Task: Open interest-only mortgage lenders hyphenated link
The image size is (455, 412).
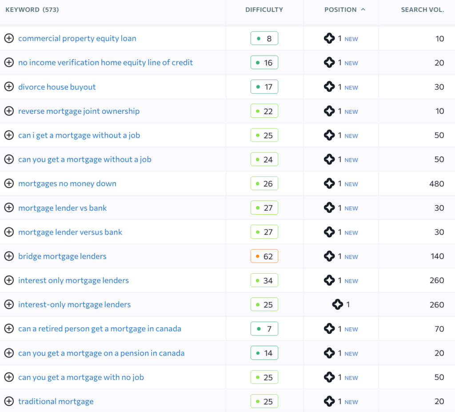Action: [x=75, y=304]
